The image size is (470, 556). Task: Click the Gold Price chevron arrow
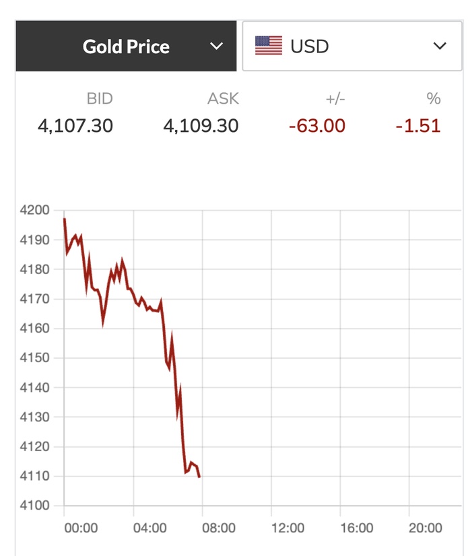coord(215,46)
